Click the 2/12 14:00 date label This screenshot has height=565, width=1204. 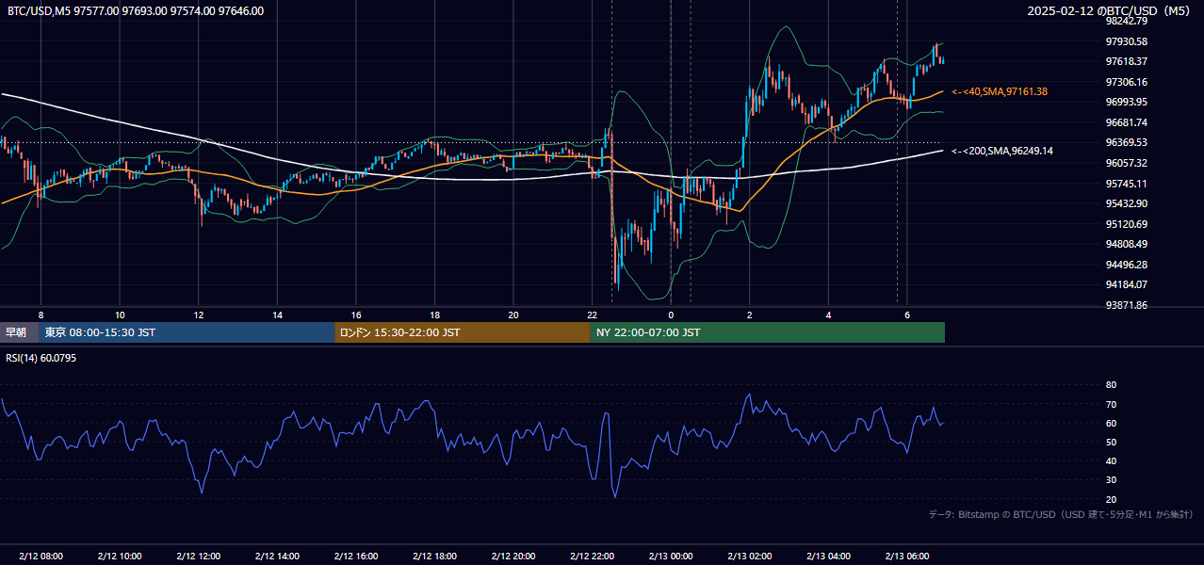277,556
